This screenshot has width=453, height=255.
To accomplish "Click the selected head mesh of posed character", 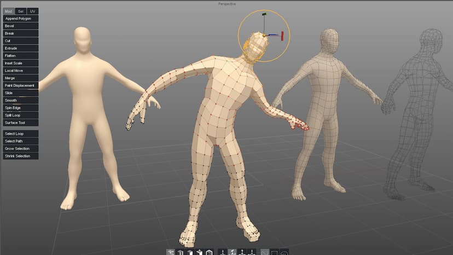I will (255, 47).
